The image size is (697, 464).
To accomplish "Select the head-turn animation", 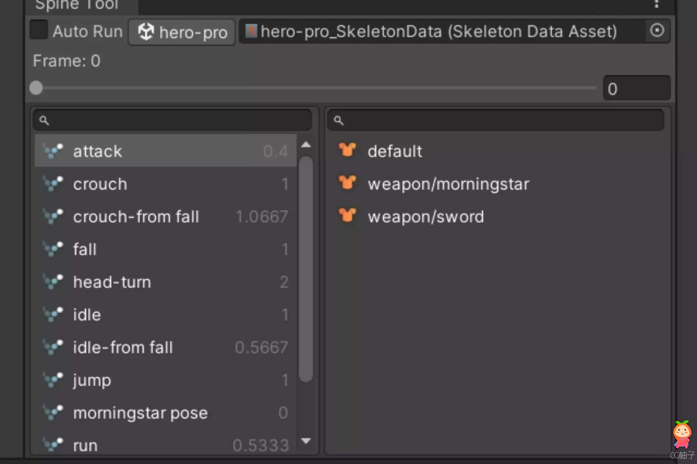I will (x=166, y=282).
